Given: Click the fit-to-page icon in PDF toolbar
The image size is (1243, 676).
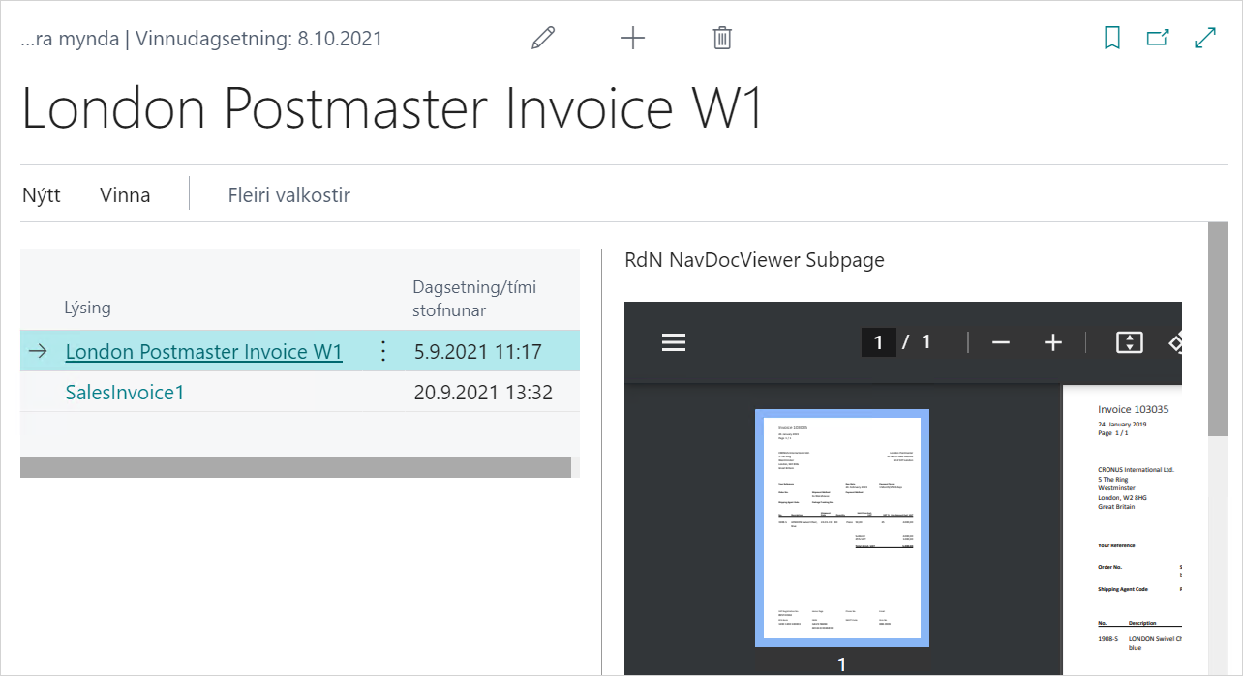Looking at the screenshot, I should tap(1130, 342).
